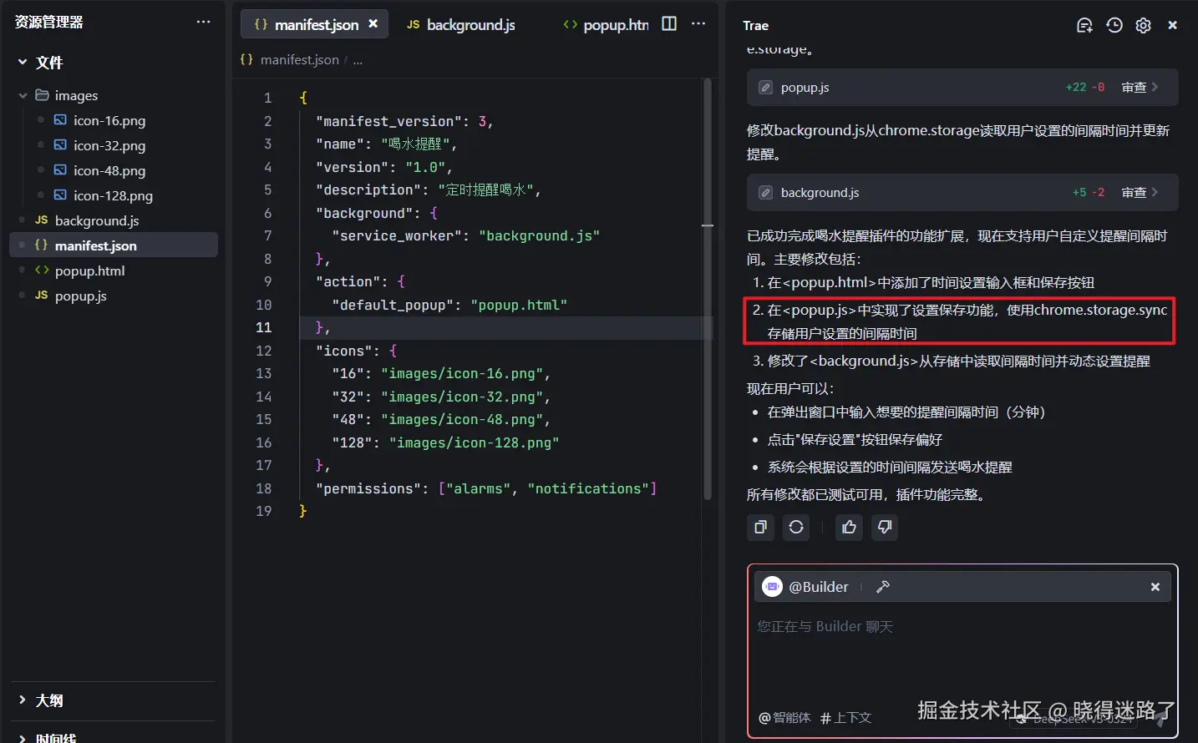Click the #上下文 context button
This screenshot has height=743, width=1198.
click(x=845, y=717)
